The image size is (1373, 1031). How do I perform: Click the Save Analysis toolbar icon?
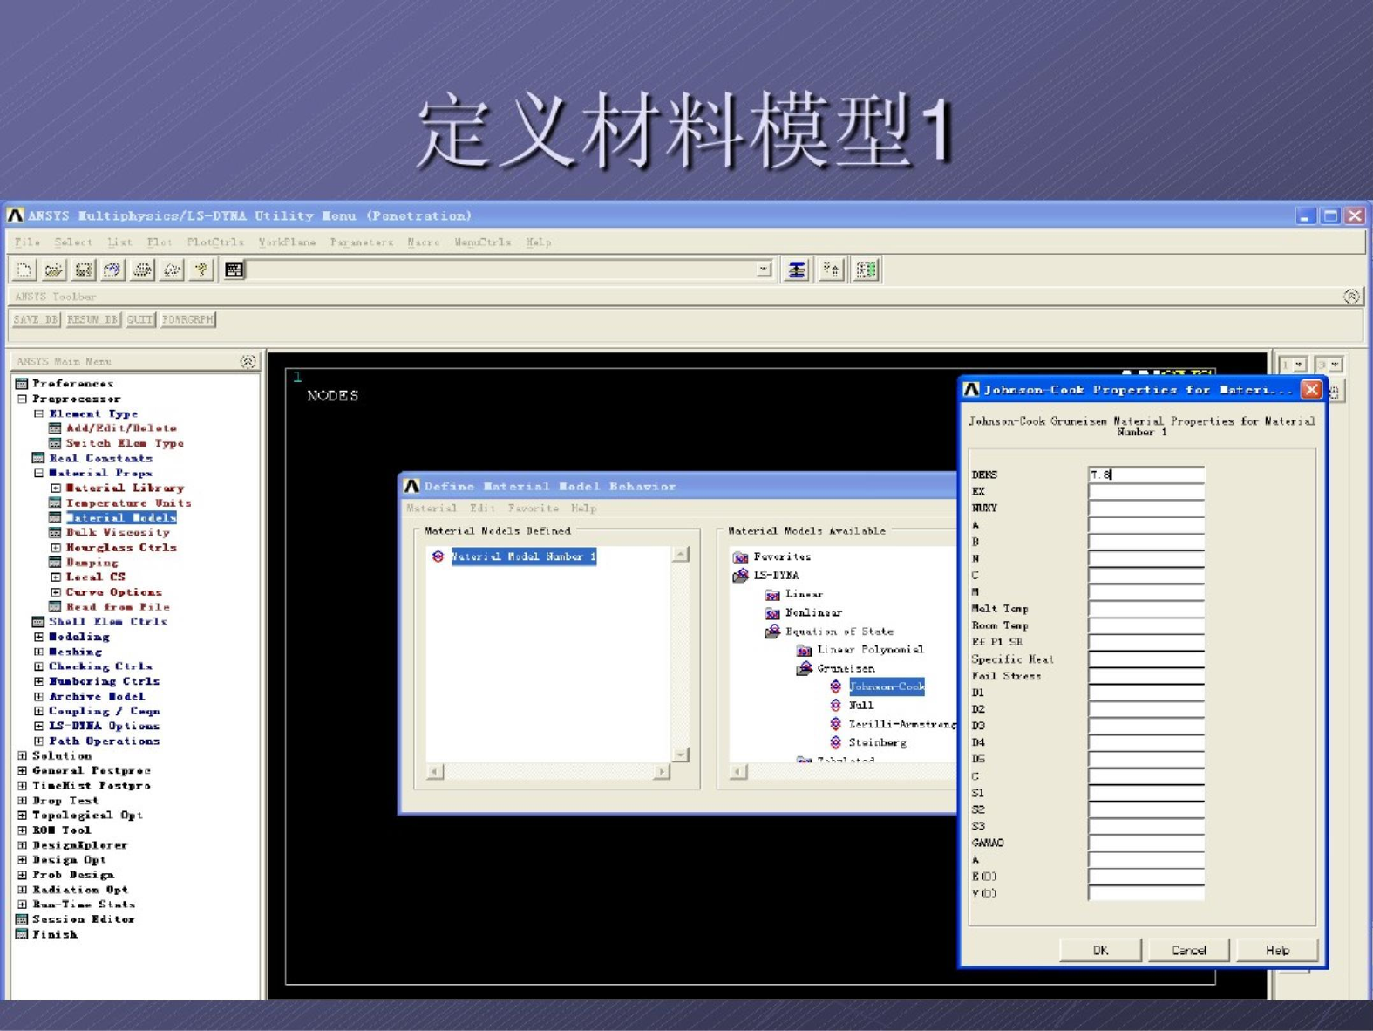click(x=84, y=270)
